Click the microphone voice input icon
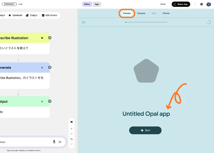The width and height of the screenshot is (214, 153). [54, 142]
